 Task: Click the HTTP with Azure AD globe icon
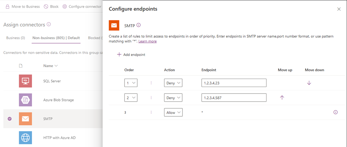click(x=25, y=137)
